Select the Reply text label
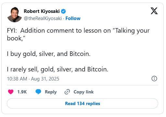Viewport: 166px width, 117px height. tap(51, 92)
